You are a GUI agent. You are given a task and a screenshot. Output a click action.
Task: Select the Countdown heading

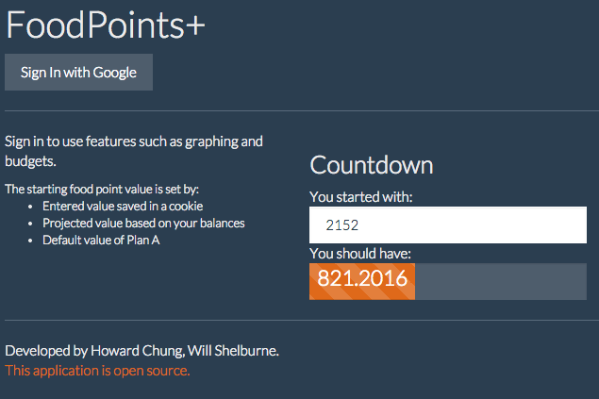[372, 166]
